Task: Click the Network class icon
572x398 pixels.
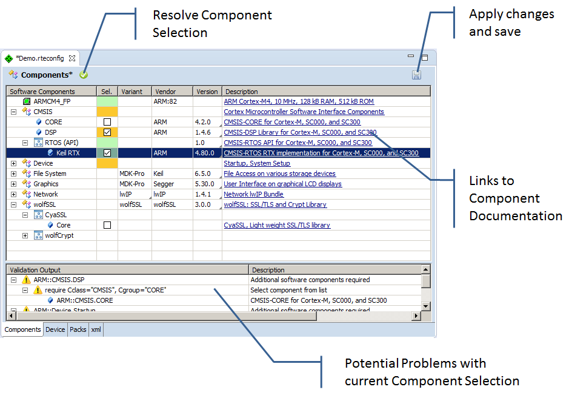Action: 27,194
